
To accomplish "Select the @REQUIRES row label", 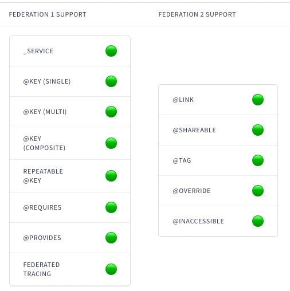I will click(x=42, y=207).
